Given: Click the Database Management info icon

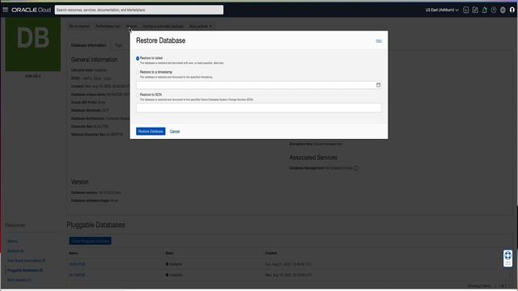Looking at the screenshot, I should coord(356,168).
